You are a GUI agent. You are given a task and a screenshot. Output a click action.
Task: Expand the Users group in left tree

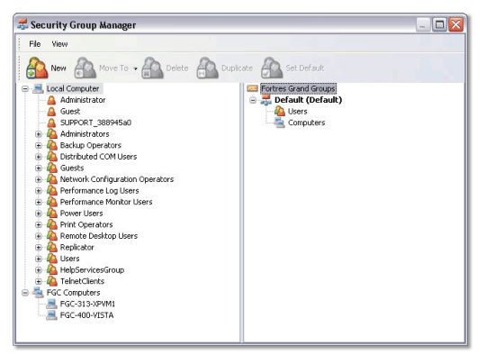point(39,259)
